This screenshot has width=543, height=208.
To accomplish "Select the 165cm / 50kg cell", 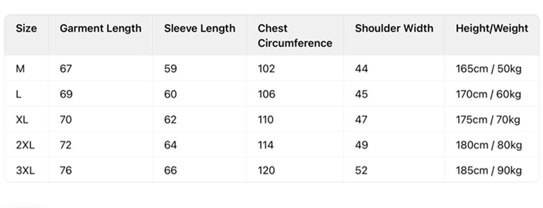I will (489, 69).
